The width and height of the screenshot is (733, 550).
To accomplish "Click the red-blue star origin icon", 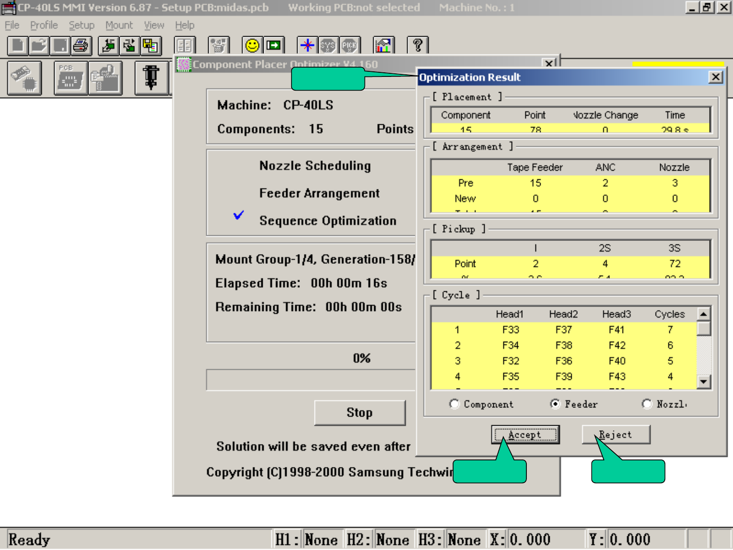I will click(x=307, y=46).
